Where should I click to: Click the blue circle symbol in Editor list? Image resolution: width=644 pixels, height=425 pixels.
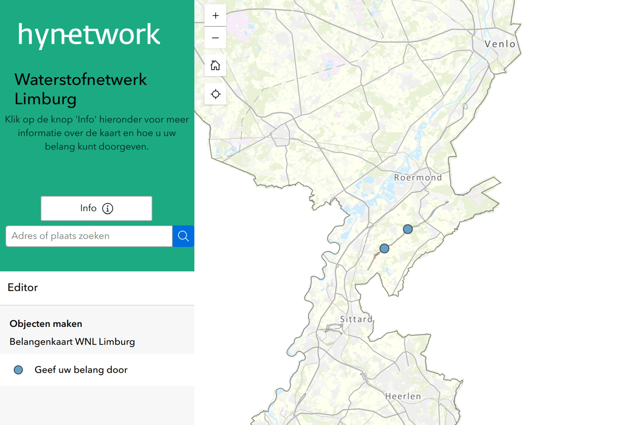(18, 370)
